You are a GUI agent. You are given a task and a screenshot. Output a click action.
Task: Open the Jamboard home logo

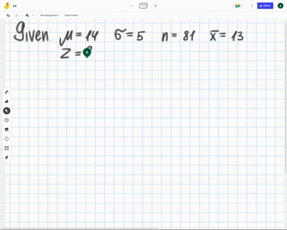[7, 6]
